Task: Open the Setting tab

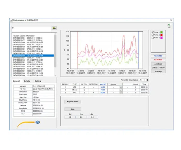Action: click(38, 81)
